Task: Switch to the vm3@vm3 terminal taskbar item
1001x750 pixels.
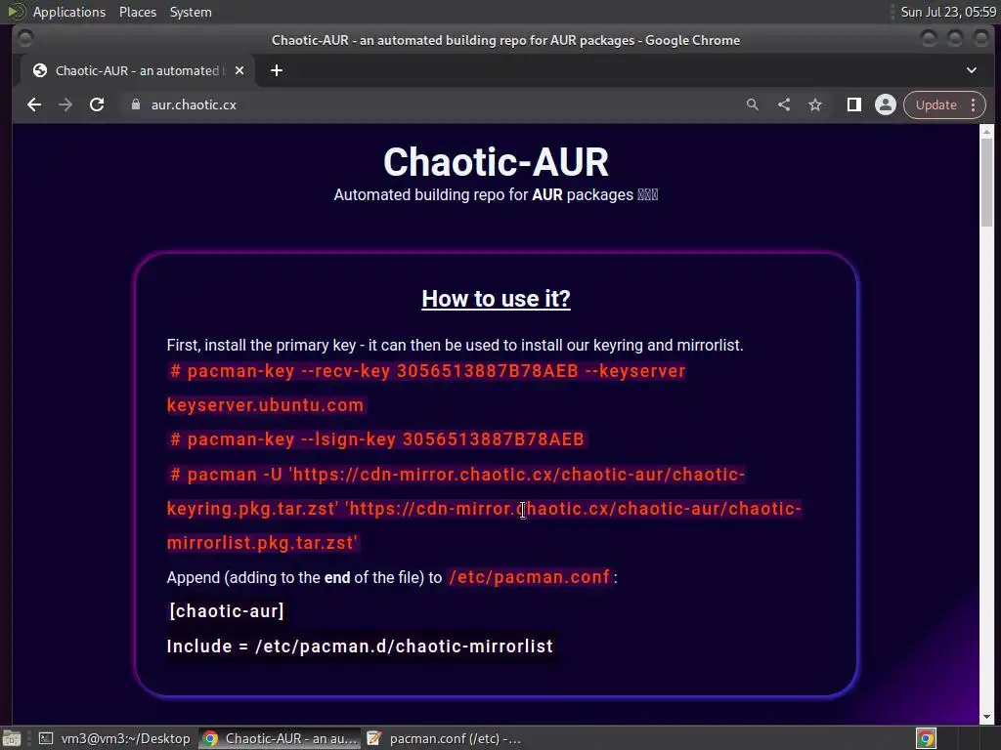Action: click(113, 738)
